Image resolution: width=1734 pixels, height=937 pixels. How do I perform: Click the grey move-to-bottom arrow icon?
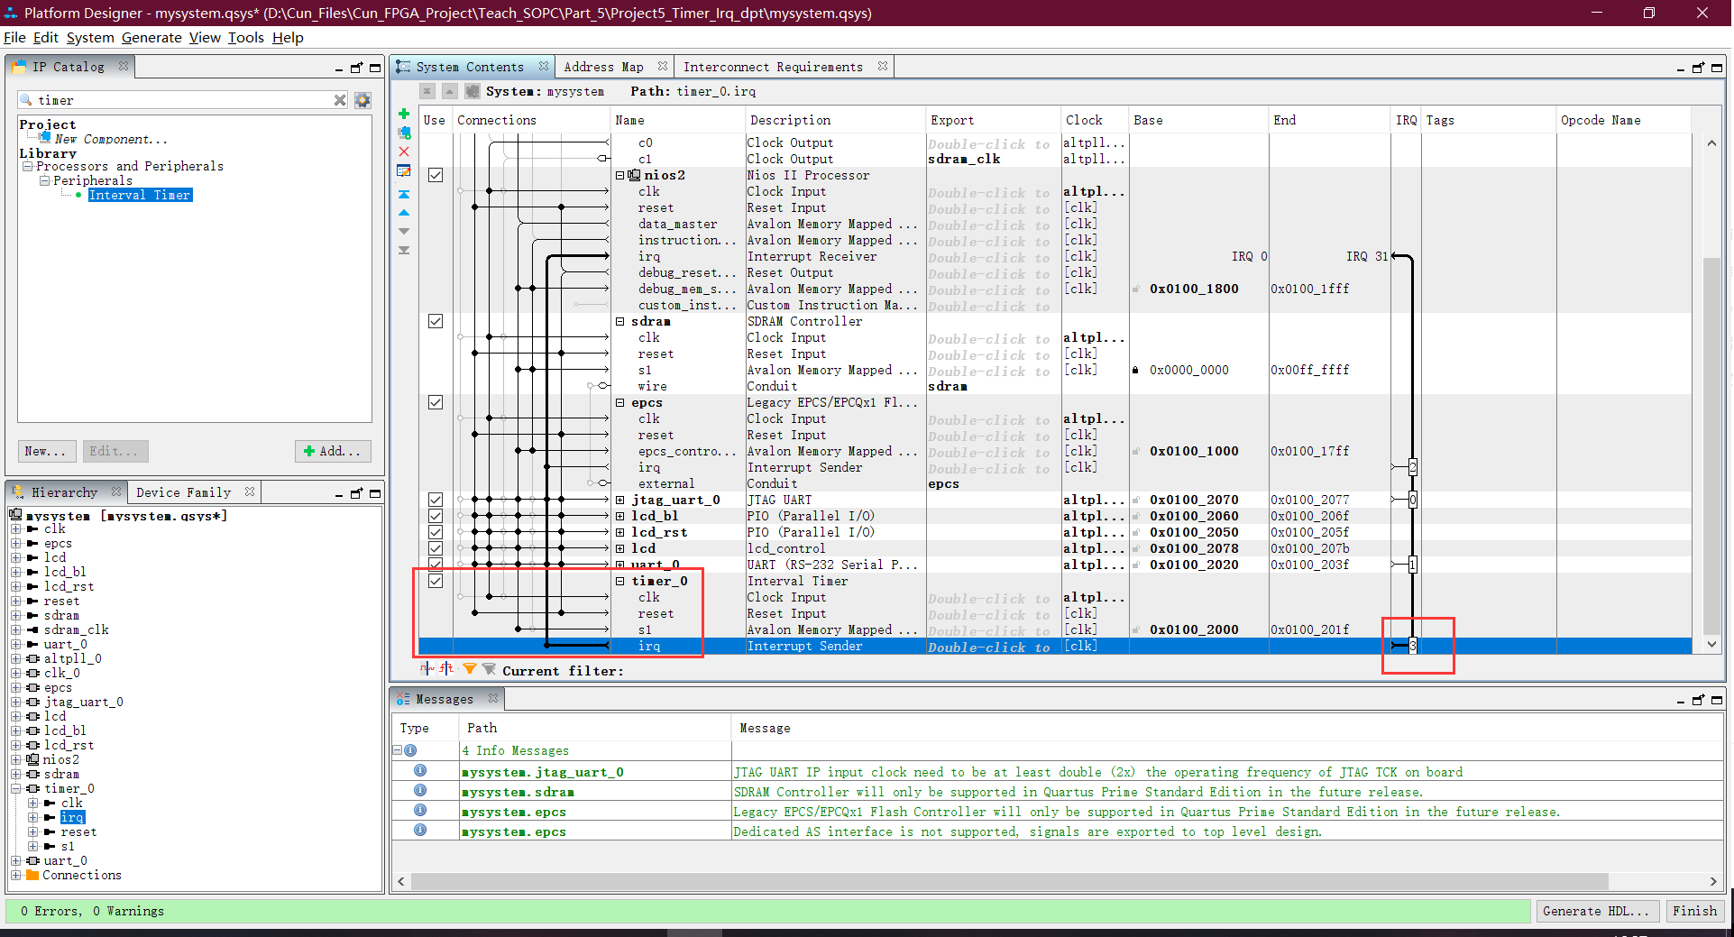(404, 251)
